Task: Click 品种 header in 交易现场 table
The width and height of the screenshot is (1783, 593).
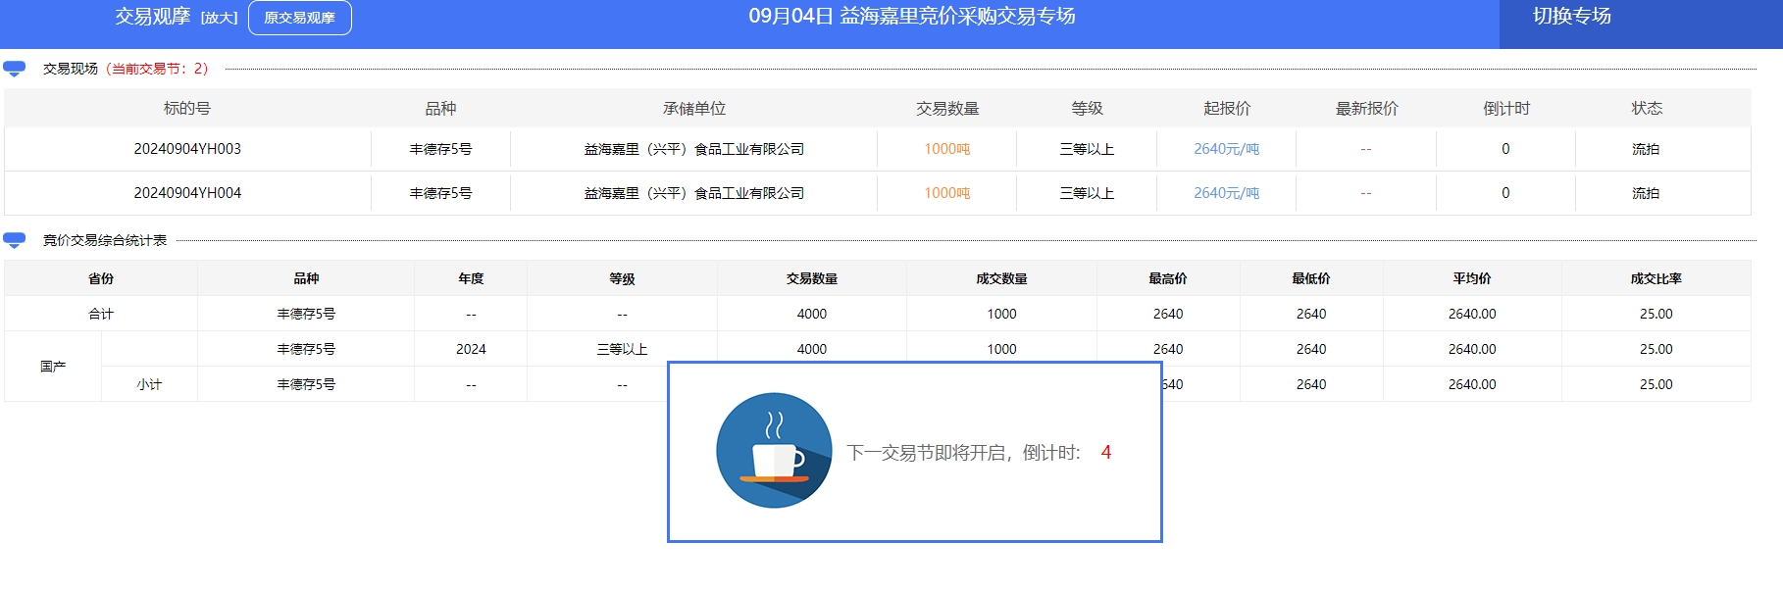Action: click(440, 108)
